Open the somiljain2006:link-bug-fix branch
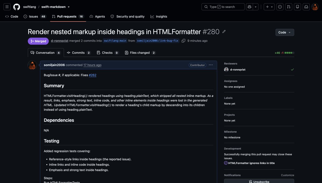Viewport: 322px width, 183px height. coord(158,41)
